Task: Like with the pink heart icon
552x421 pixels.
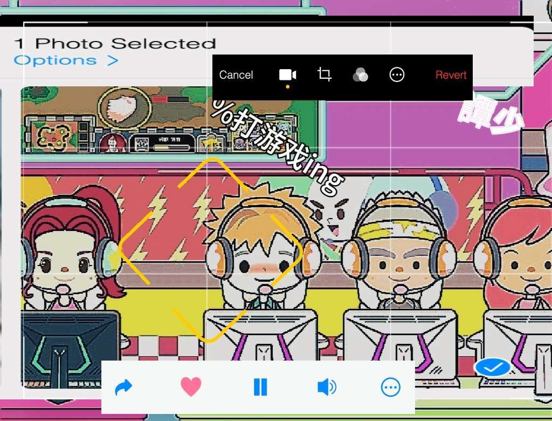Action: coord(191,386)
